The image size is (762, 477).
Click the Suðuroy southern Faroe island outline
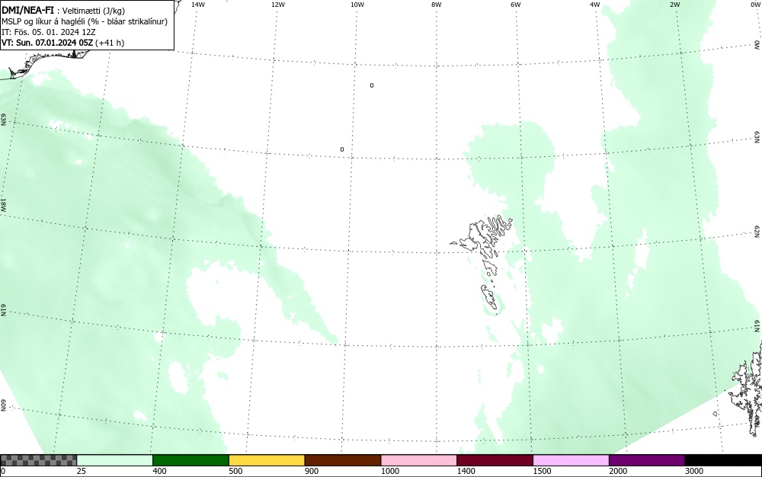490,297
